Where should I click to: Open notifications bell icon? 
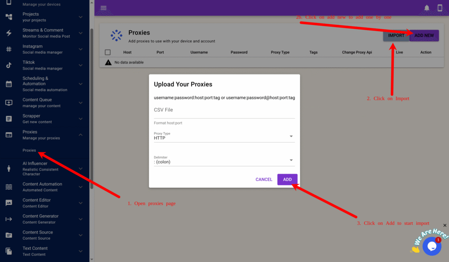[427, 8]
